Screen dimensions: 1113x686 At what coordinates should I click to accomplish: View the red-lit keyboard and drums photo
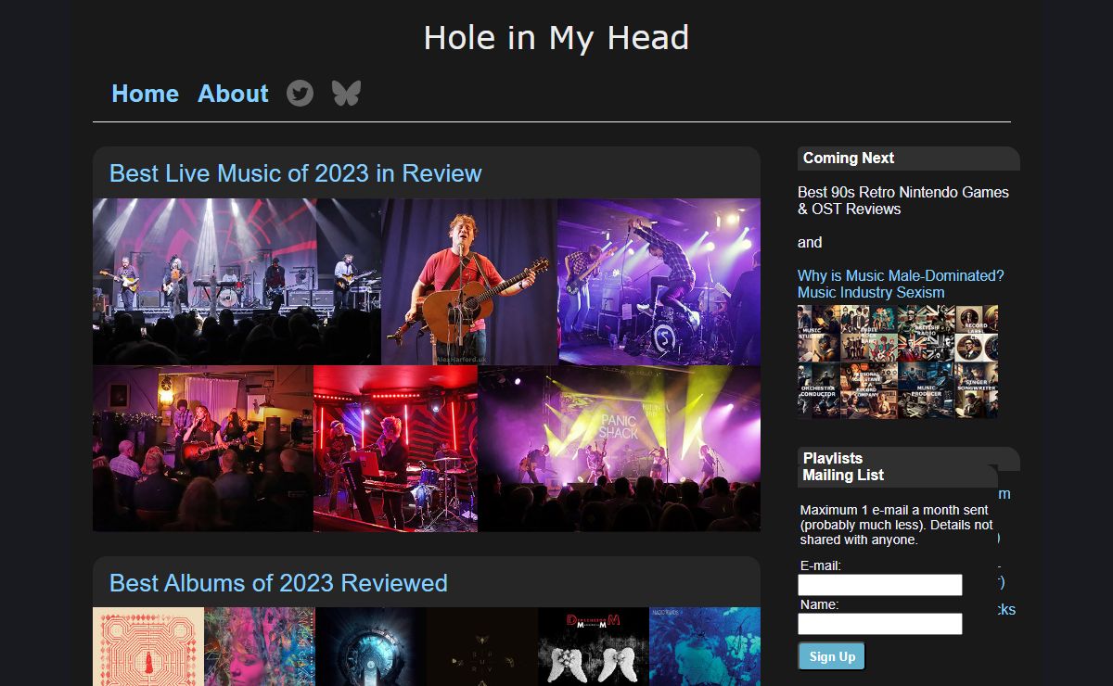[x=396, y=449]
